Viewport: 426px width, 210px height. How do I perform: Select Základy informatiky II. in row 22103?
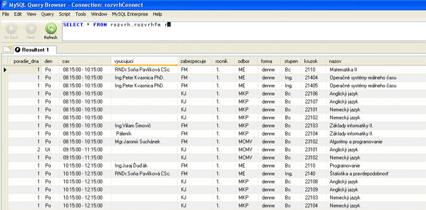pyautogui.click(x=376, y=126)
